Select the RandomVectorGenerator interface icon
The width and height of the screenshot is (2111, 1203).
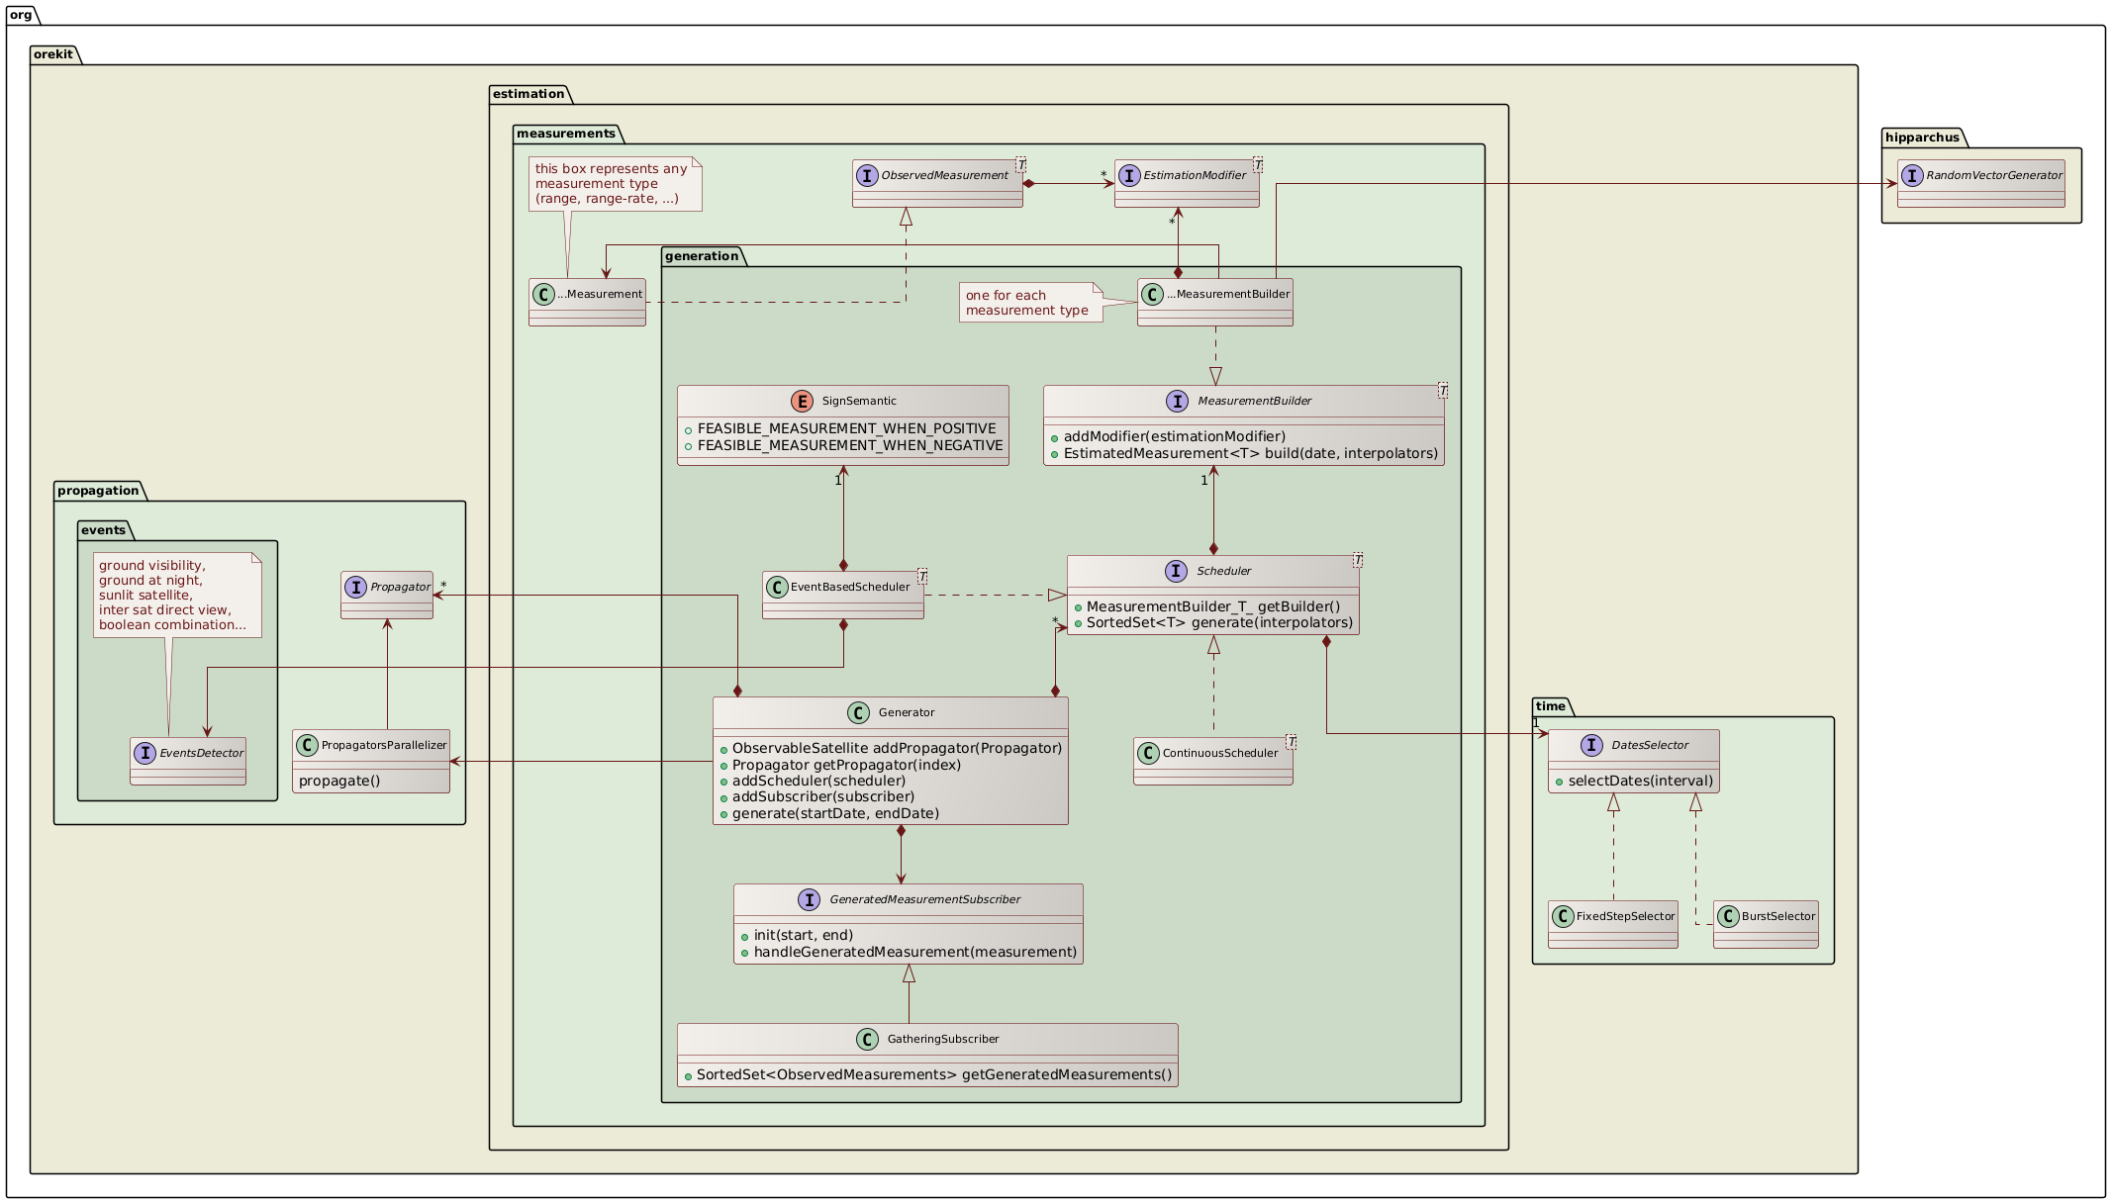click(1912, 176)
